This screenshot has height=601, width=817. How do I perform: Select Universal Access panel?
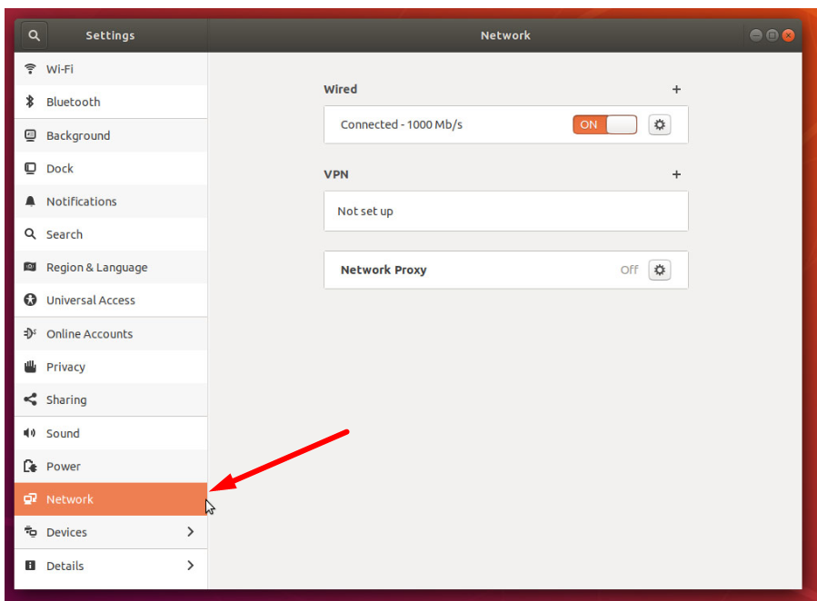(x=111, y=300)
